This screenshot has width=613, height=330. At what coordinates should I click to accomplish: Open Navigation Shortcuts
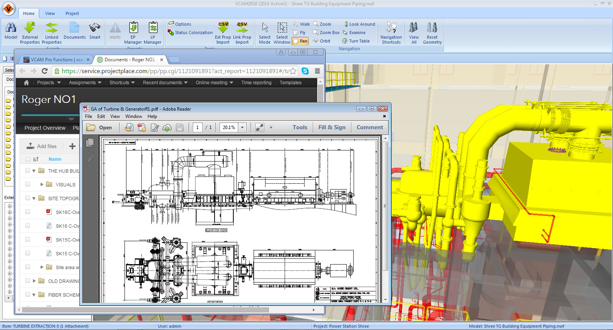tap(391, 28)
